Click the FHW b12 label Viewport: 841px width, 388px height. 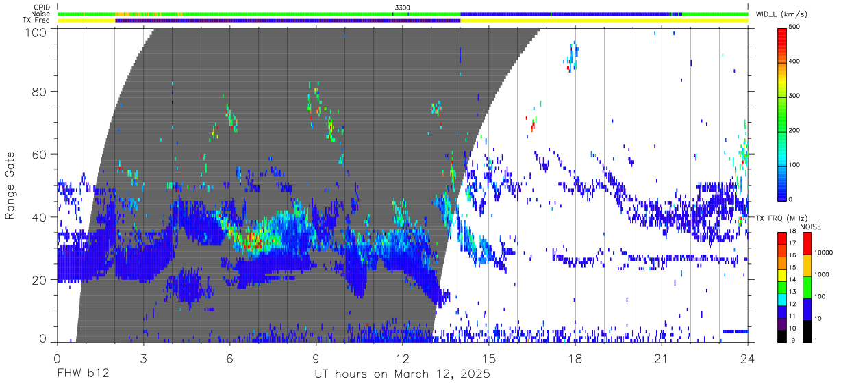point(83,374)
